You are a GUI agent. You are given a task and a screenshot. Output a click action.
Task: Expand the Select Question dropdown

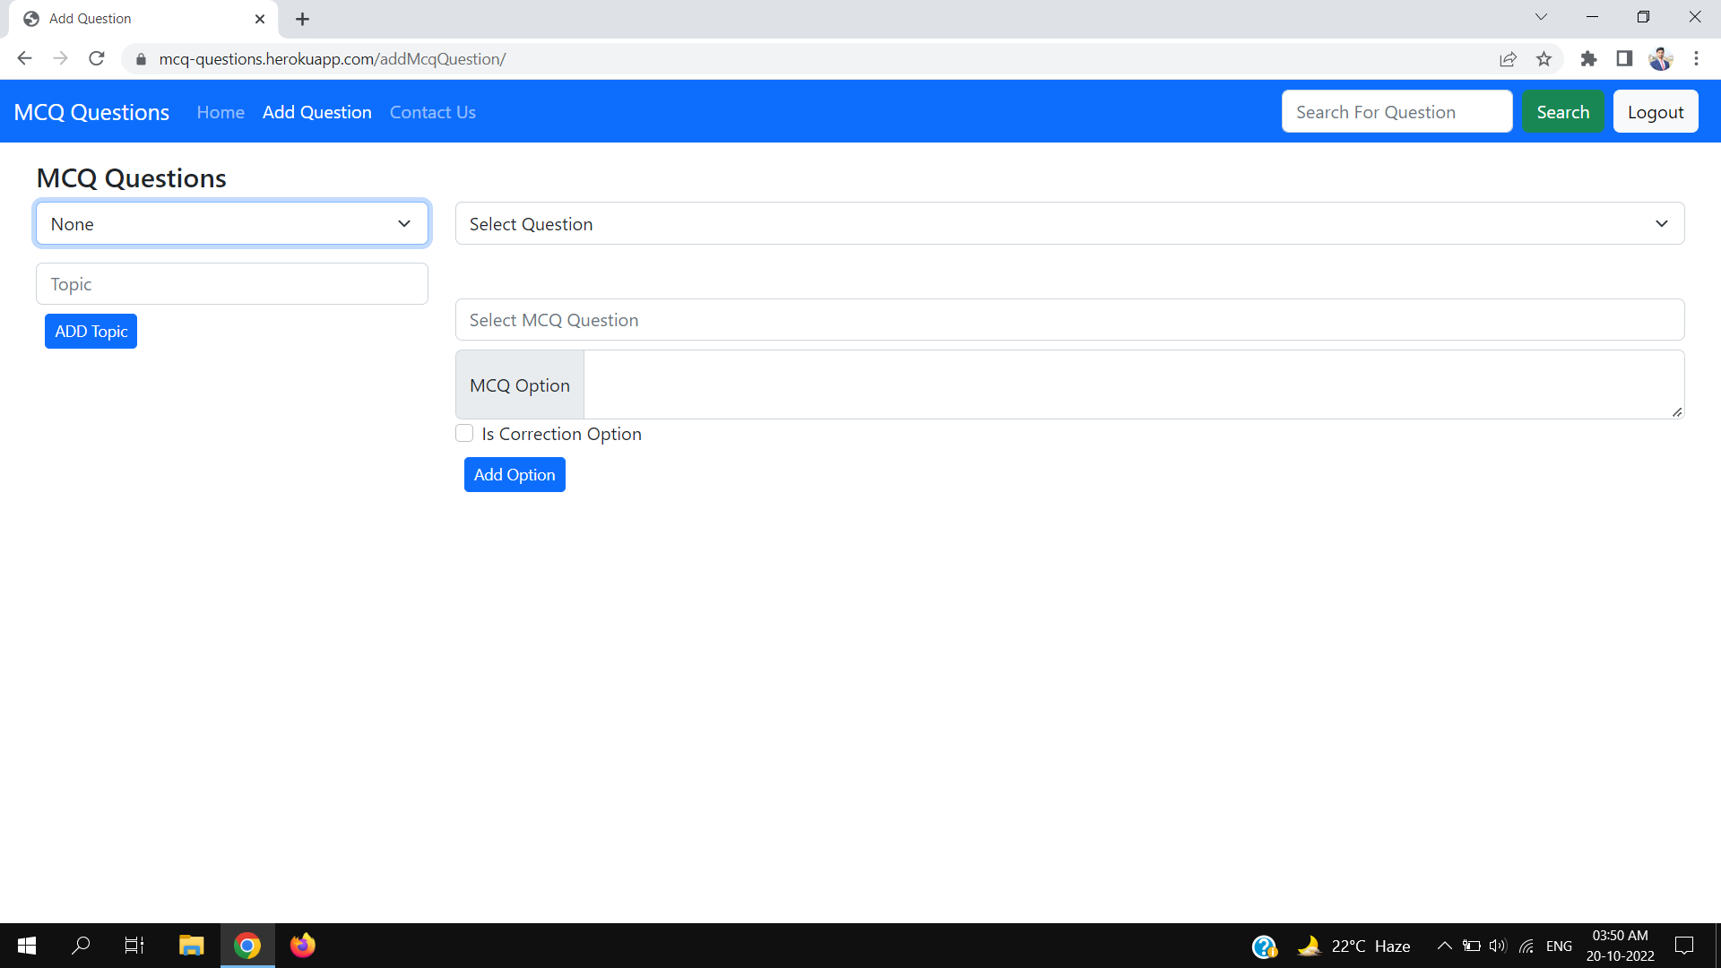click(x=1069, y=223)
